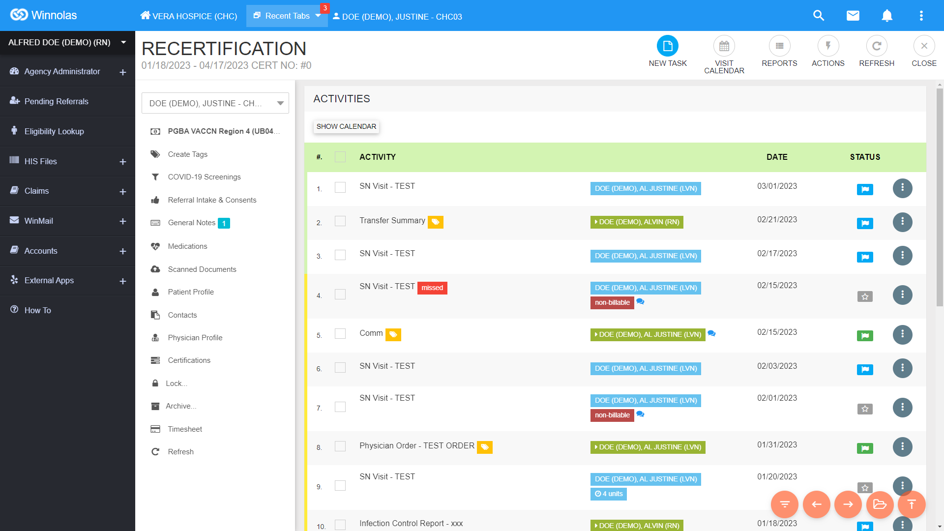
Task: Click the DOE (DEMO), ALVIN (RN) tag on Transfer Summary
Action: point(637,222)
